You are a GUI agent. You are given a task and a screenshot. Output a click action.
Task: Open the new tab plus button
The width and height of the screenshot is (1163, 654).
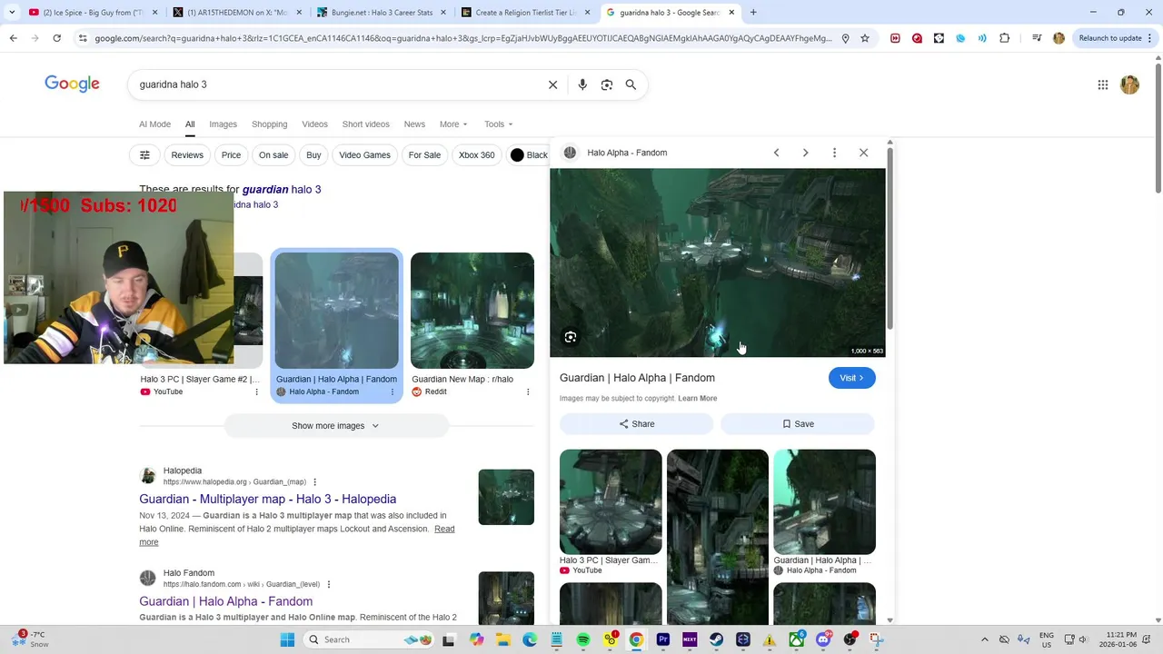(x=753, y=13)
